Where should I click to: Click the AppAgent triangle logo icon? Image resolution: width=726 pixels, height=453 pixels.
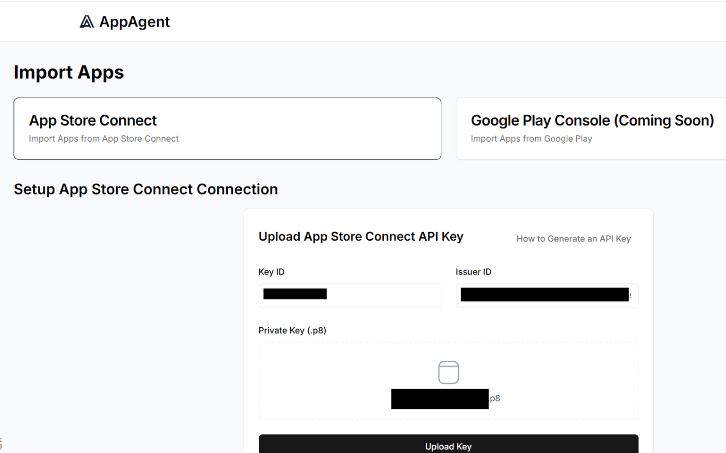click(87, 21)
